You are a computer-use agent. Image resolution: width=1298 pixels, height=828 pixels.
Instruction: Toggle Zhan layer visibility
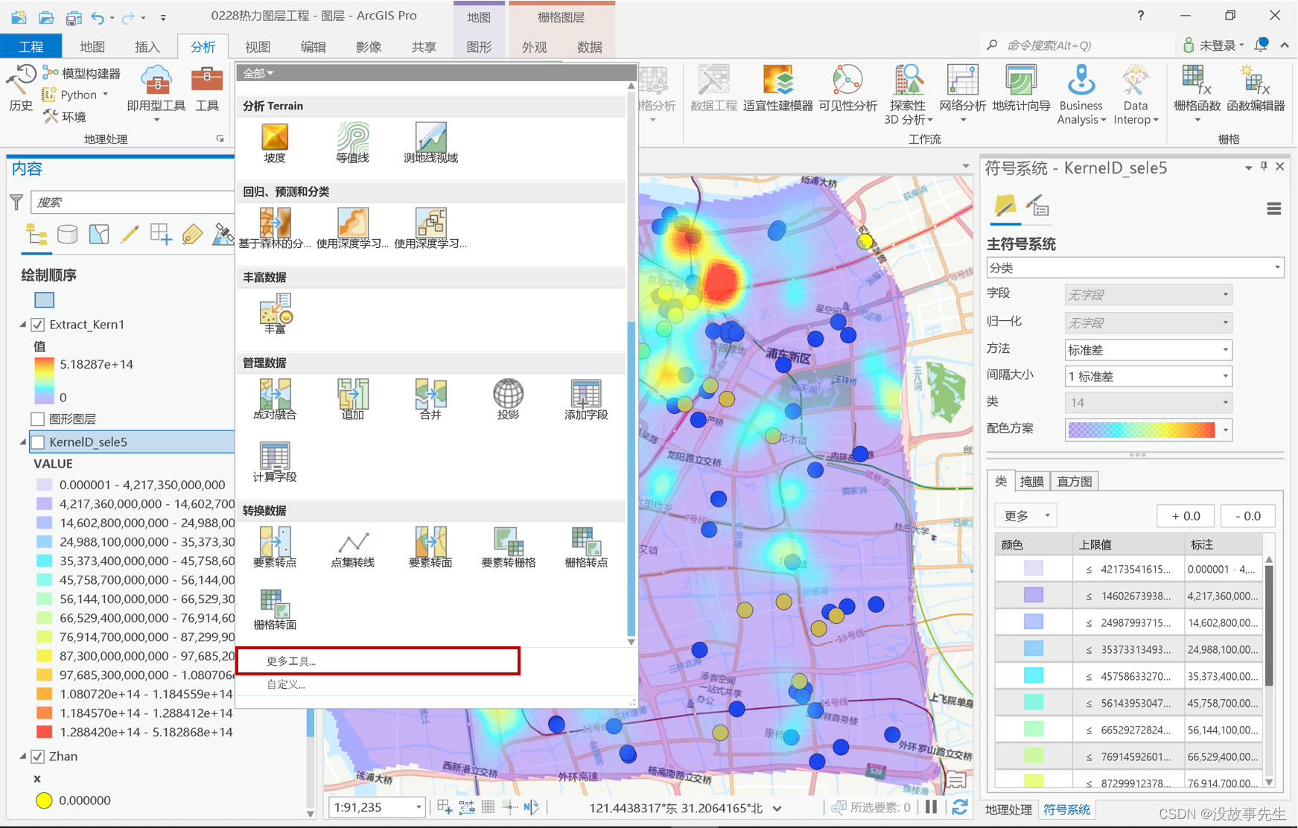point(38,757)
